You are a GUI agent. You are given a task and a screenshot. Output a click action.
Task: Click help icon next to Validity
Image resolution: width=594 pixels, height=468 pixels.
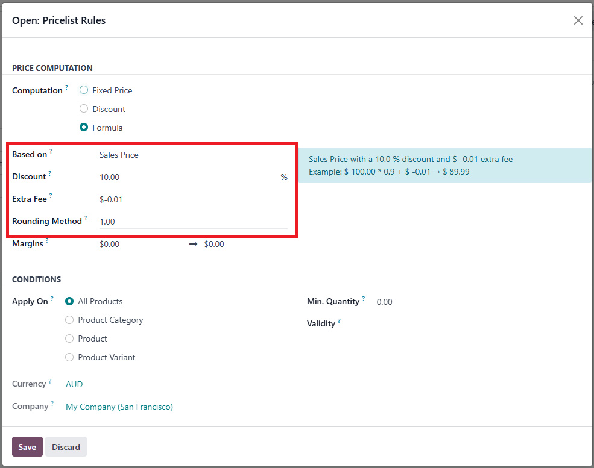pos(339,321)
